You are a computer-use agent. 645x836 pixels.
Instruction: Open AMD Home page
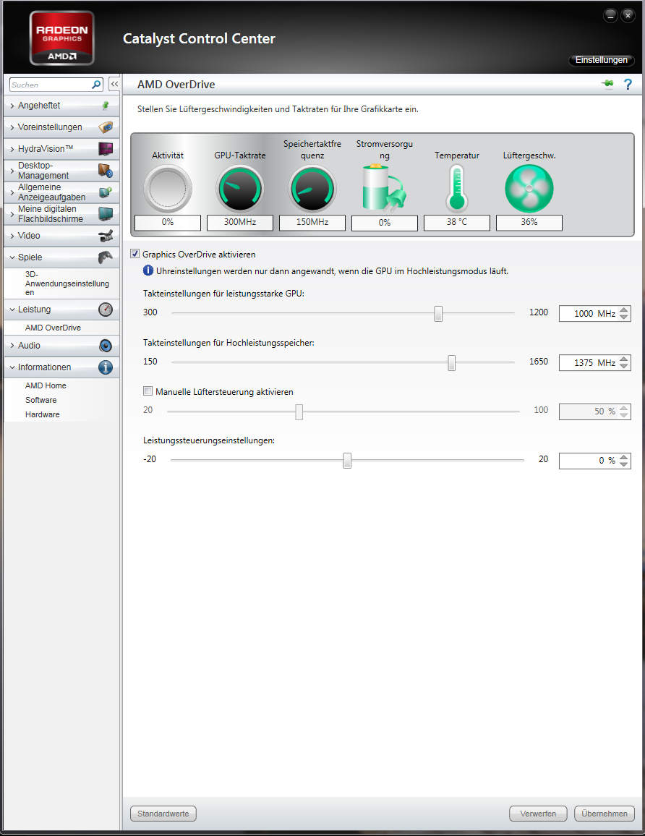[x=46, y=385]
